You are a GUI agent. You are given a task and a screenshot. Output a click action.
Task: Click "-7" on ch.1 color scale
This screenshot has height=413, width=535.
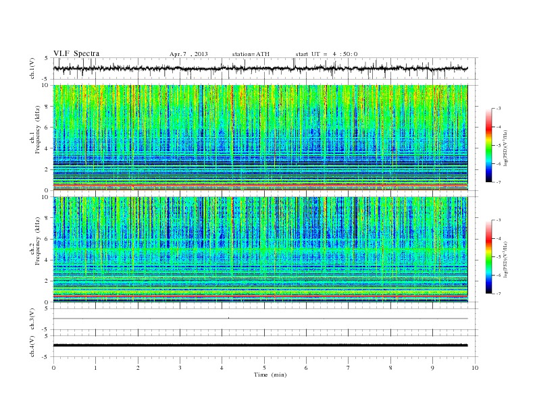499,182
